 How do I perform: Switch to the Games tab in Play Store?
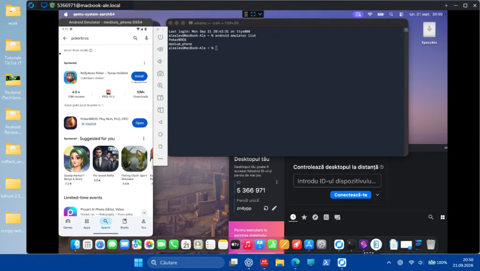[x=67, y=224]
